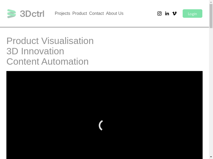Open the LinkedIn social icon
This screenshot has height=159, width=213.
pos(167,14)
